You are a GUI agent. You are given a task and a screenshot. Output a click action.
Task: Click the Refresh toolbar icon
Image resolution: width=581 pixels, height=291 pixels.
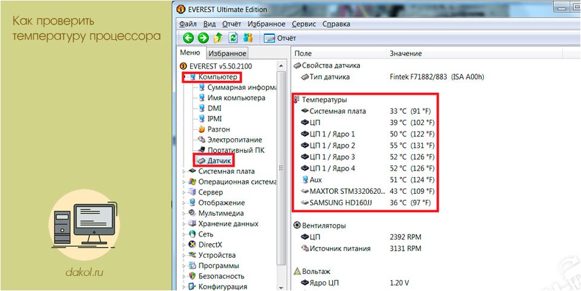(233, 38)
